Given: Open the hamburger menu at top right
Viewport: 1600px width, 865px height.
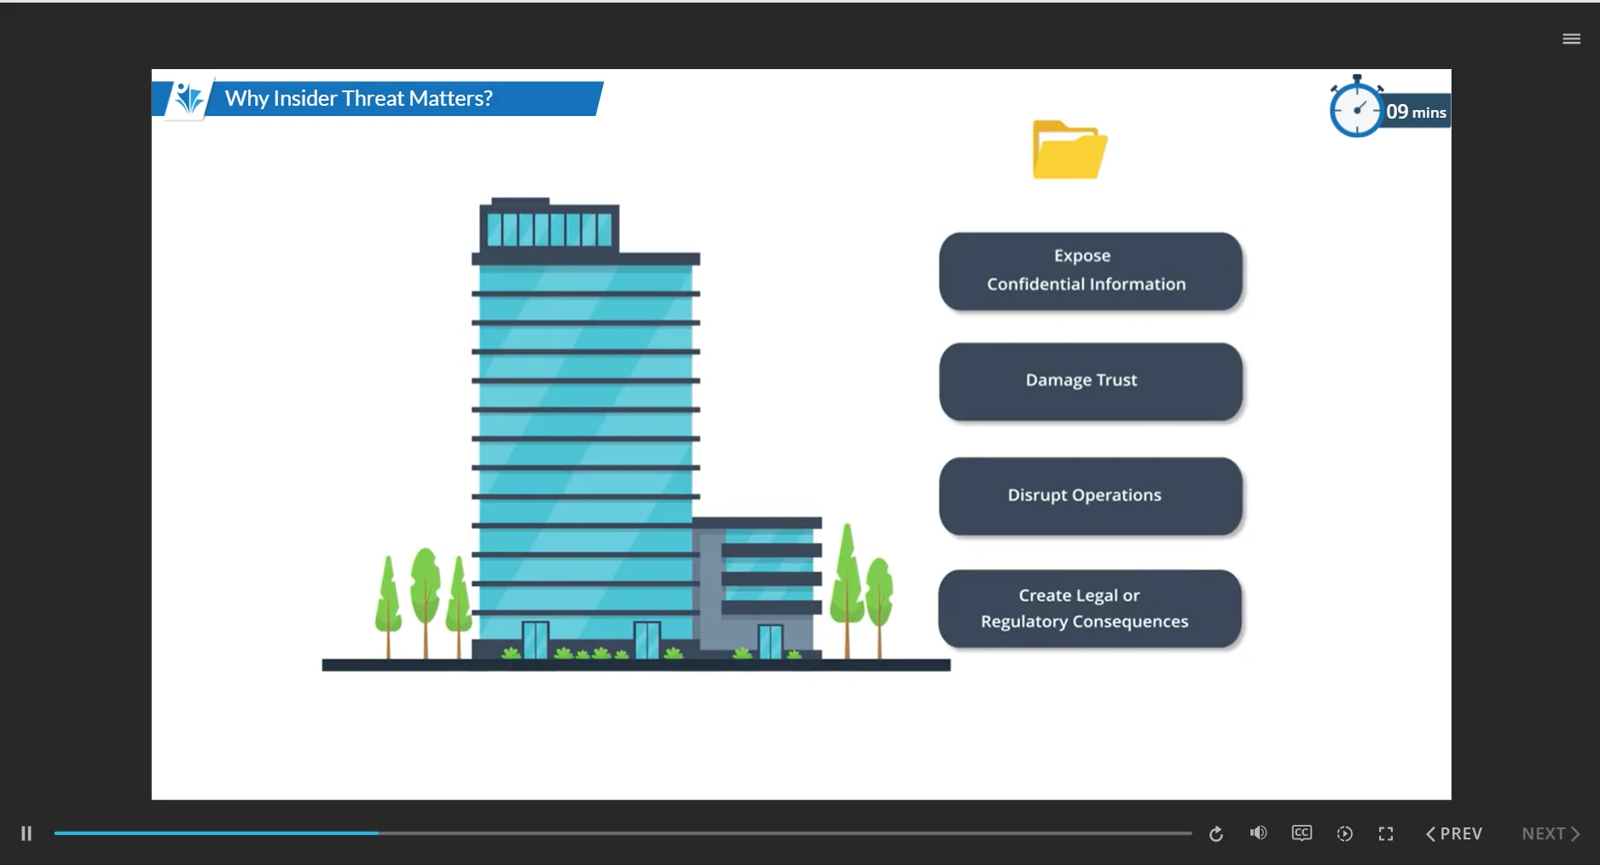Looking at the screenshot, I should pos(1571,39).
